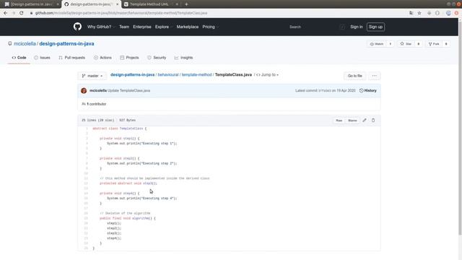Screen dimensions: 462x260
Task: Open the master branch selector dropdown
Action: 92,76
